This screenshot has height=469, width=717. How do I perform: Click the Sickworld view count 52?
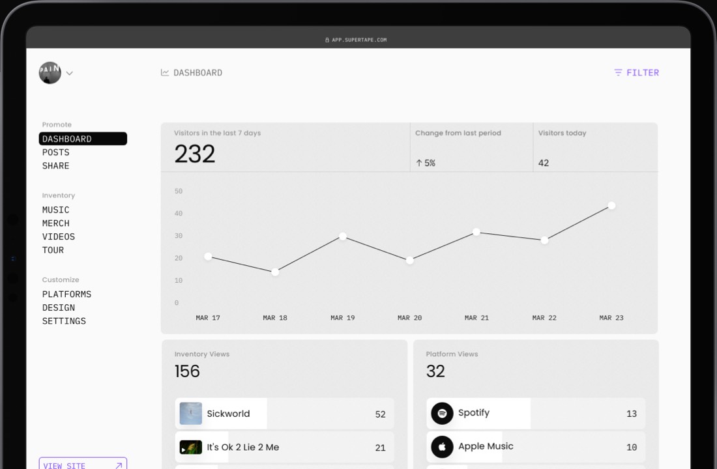(x=381, y=414)
